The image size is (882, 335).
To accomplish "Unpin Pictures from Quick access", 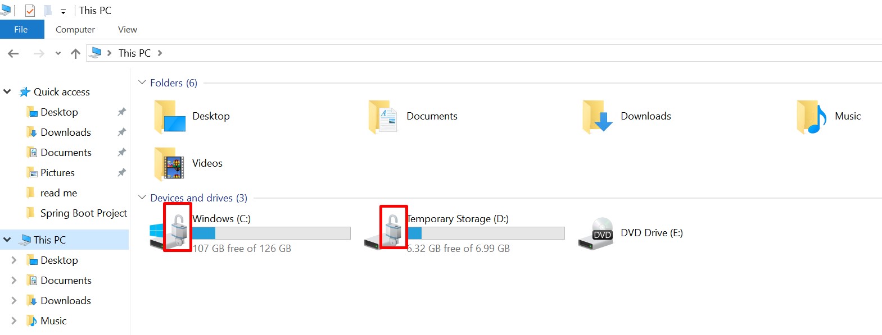I will 121,173.
